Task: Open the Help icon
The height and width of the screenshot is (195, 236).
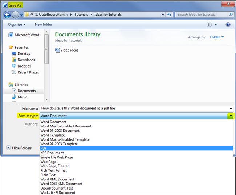Action: [228, 24]
